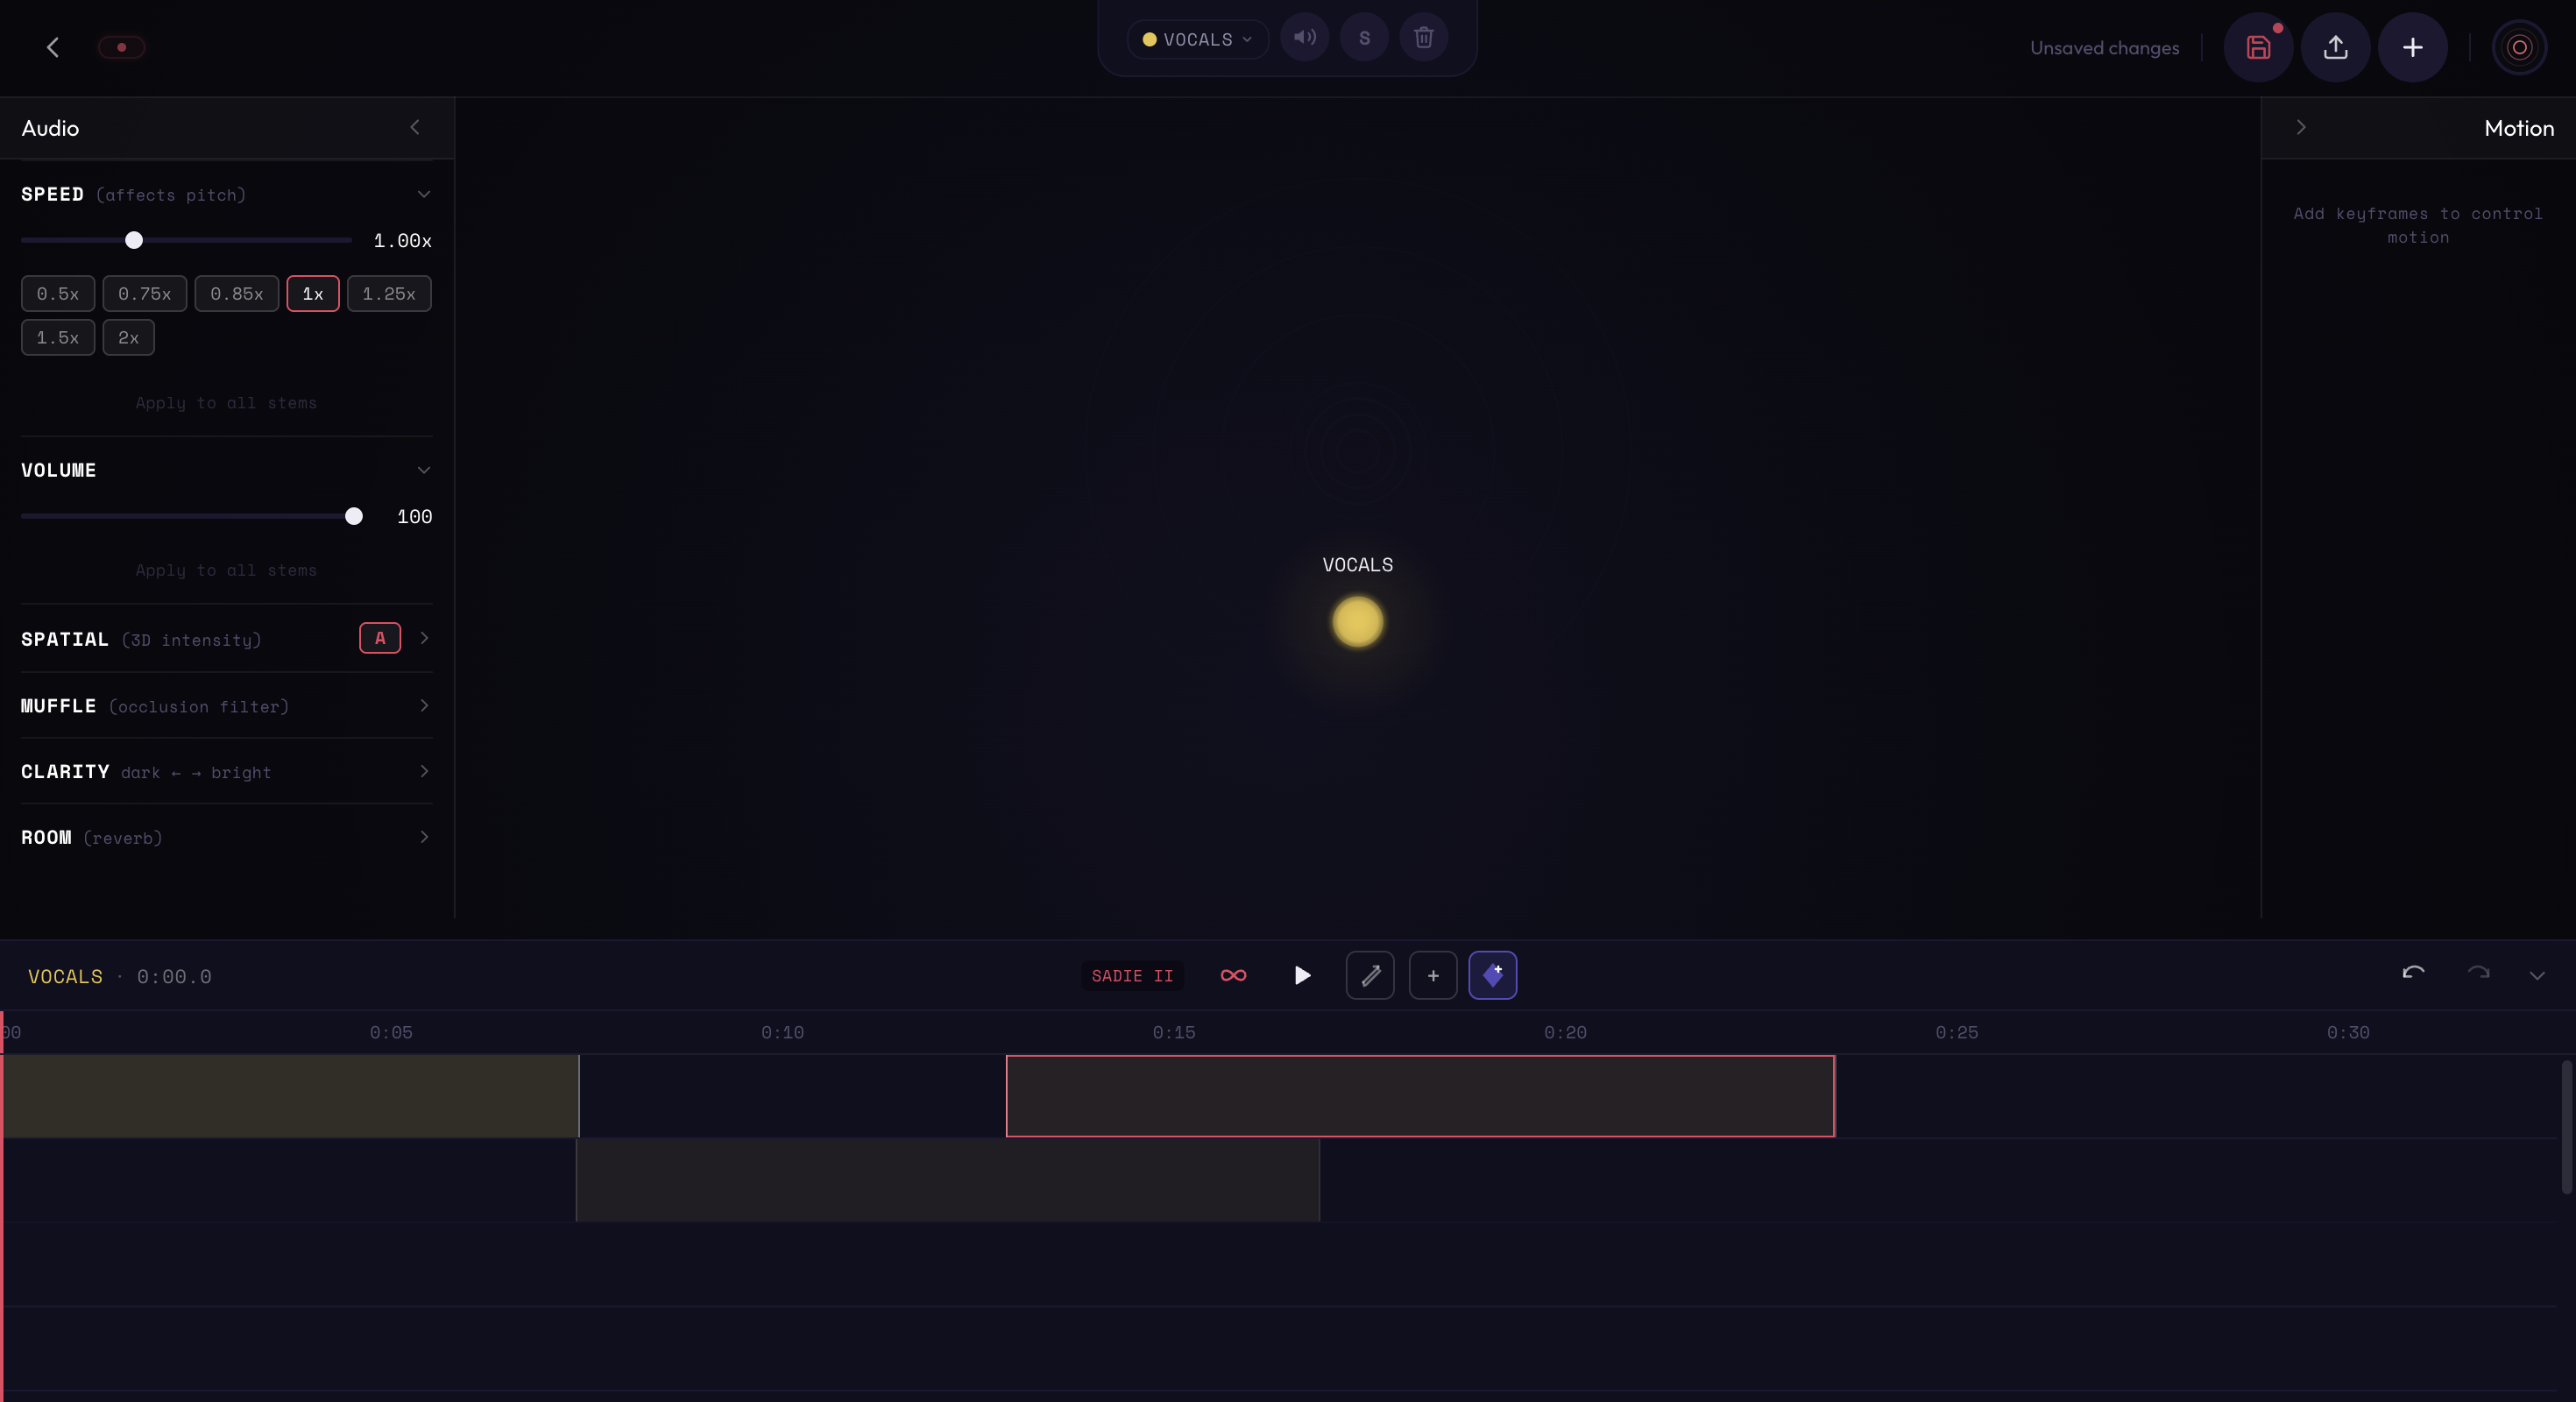
Task: Select 1.5x speed preset
Action: [x=58, y=338]
